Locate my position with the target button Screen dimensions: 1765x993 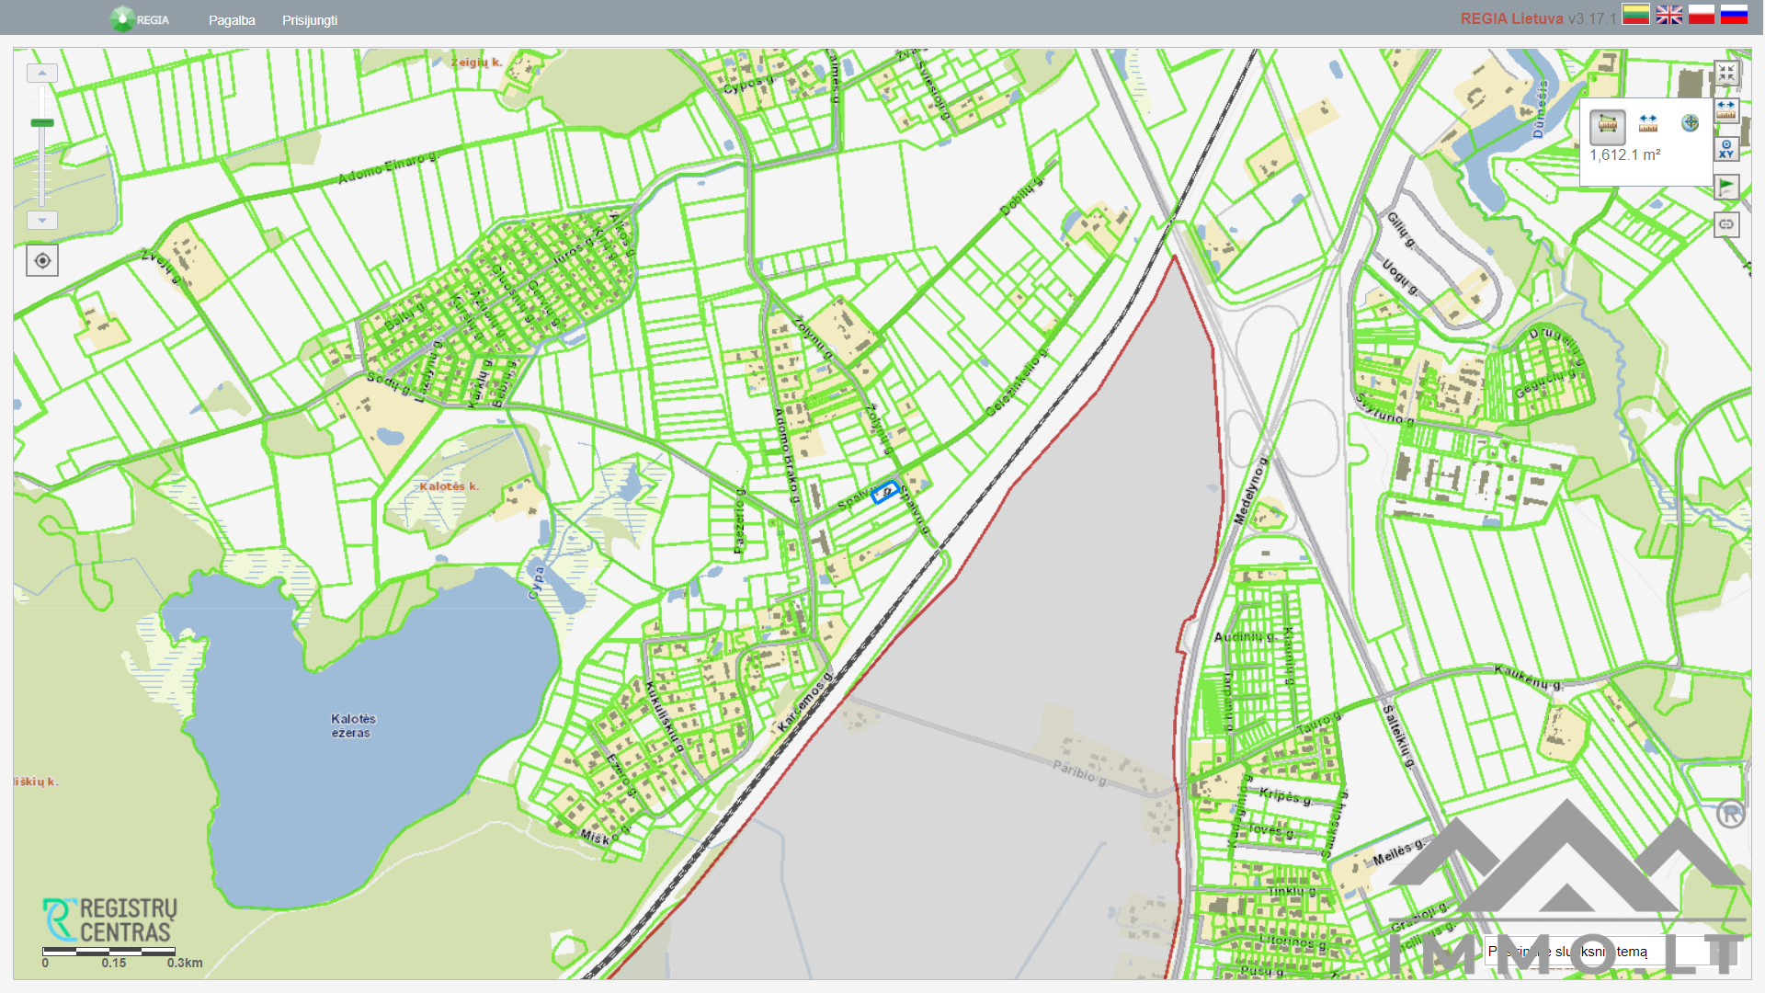(x=42, y=261)
